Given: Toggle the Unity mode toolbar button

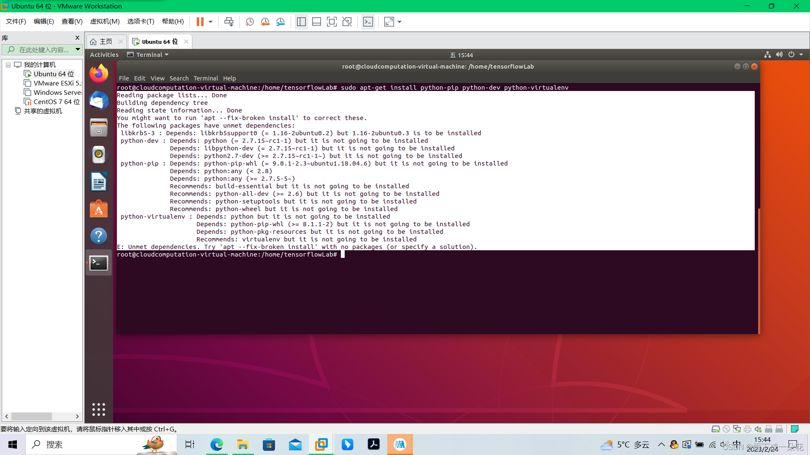Looking at the screenshot, I should [347, 22].
